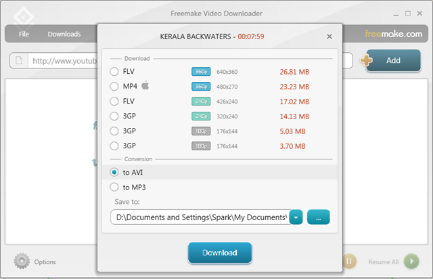This screenshot has width=433, height=279.
Task: Select the 3GP 320x240 radio button
Action: tap(114, 116)
